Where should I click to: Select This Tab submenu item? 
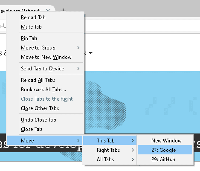coord(110,141)
